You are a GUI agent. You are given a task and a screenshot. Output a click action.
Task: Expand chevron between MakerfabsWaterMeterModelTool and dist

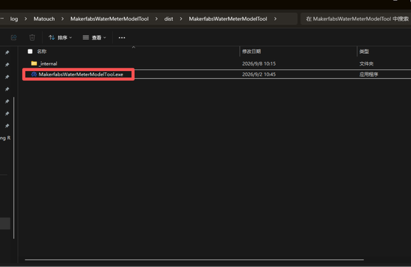point(156,19)
